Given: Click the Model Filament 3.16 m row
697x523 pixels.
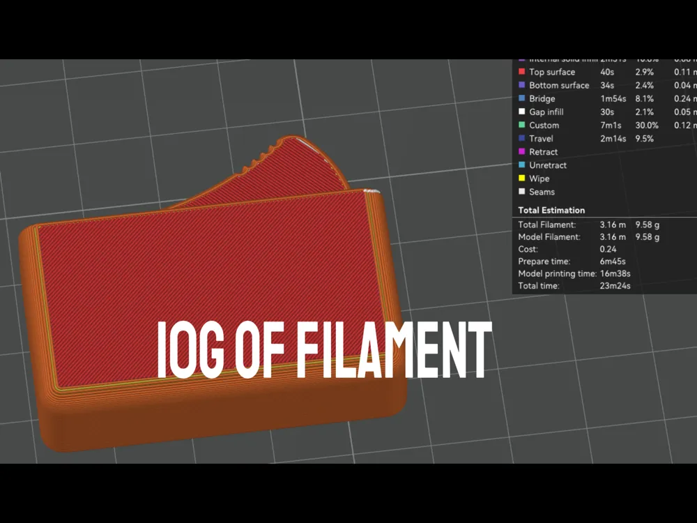Looking at the screenshot, I should click(x=588, y=237).
